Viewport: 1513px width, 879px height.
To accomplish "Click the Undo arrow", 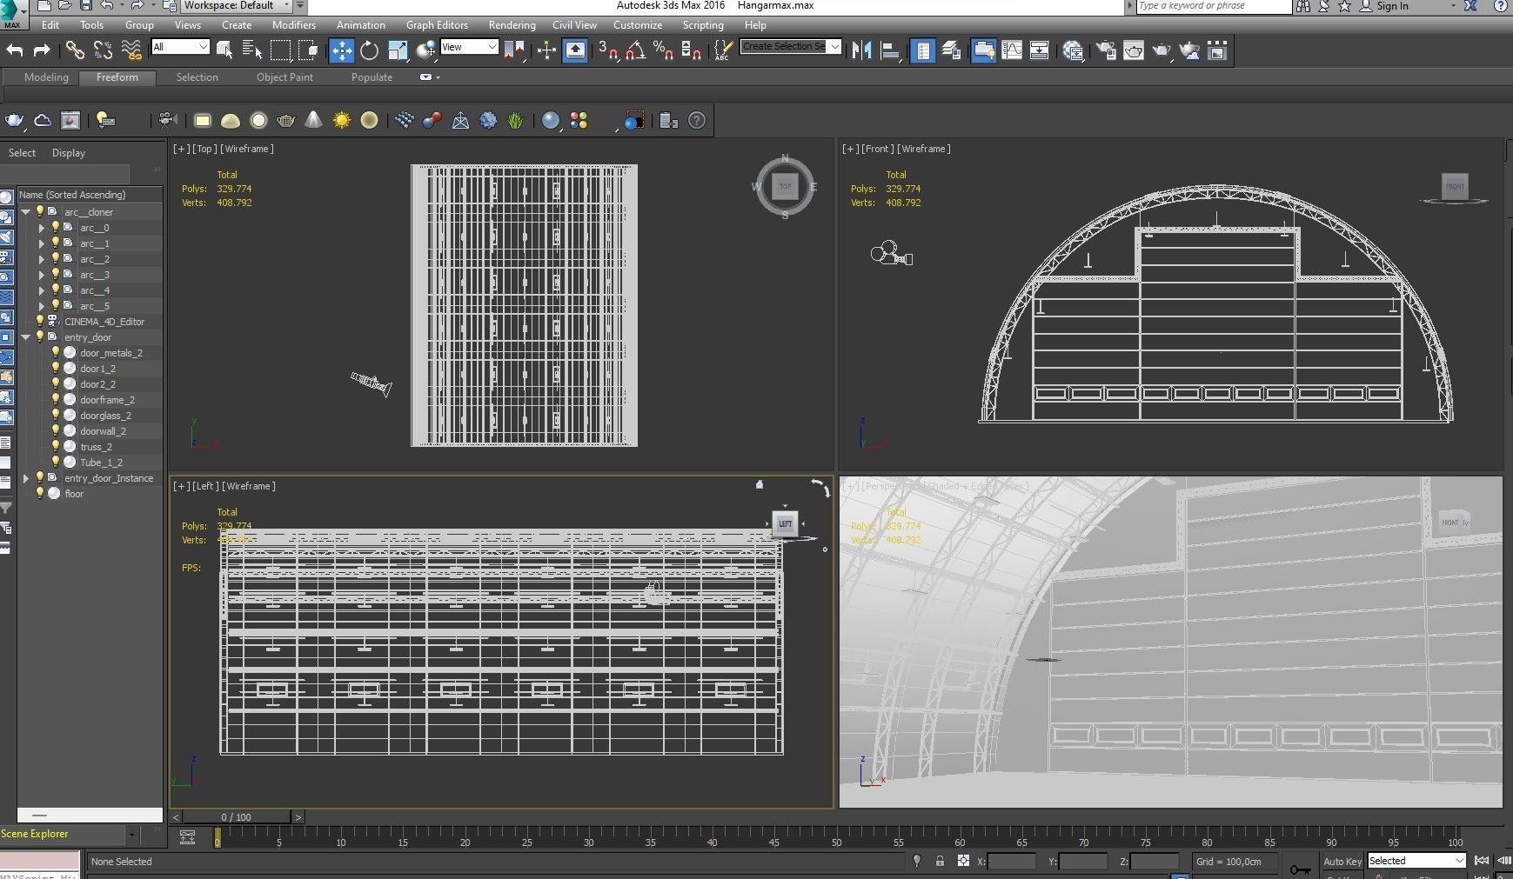I will tap(15, 50).
